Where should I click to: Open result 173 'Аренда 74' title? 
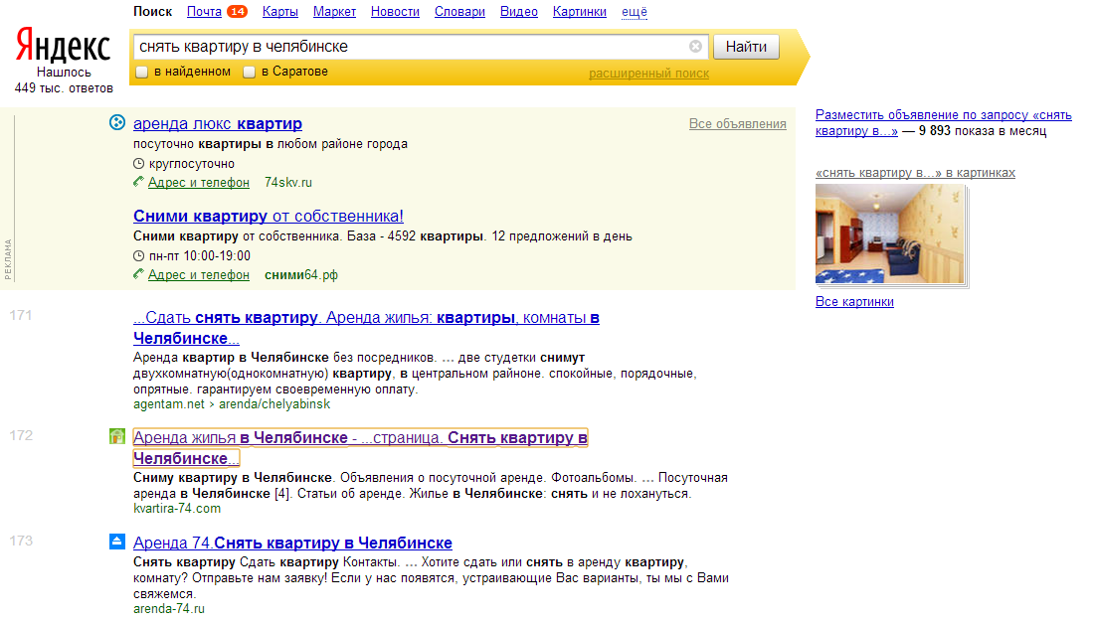292,543
